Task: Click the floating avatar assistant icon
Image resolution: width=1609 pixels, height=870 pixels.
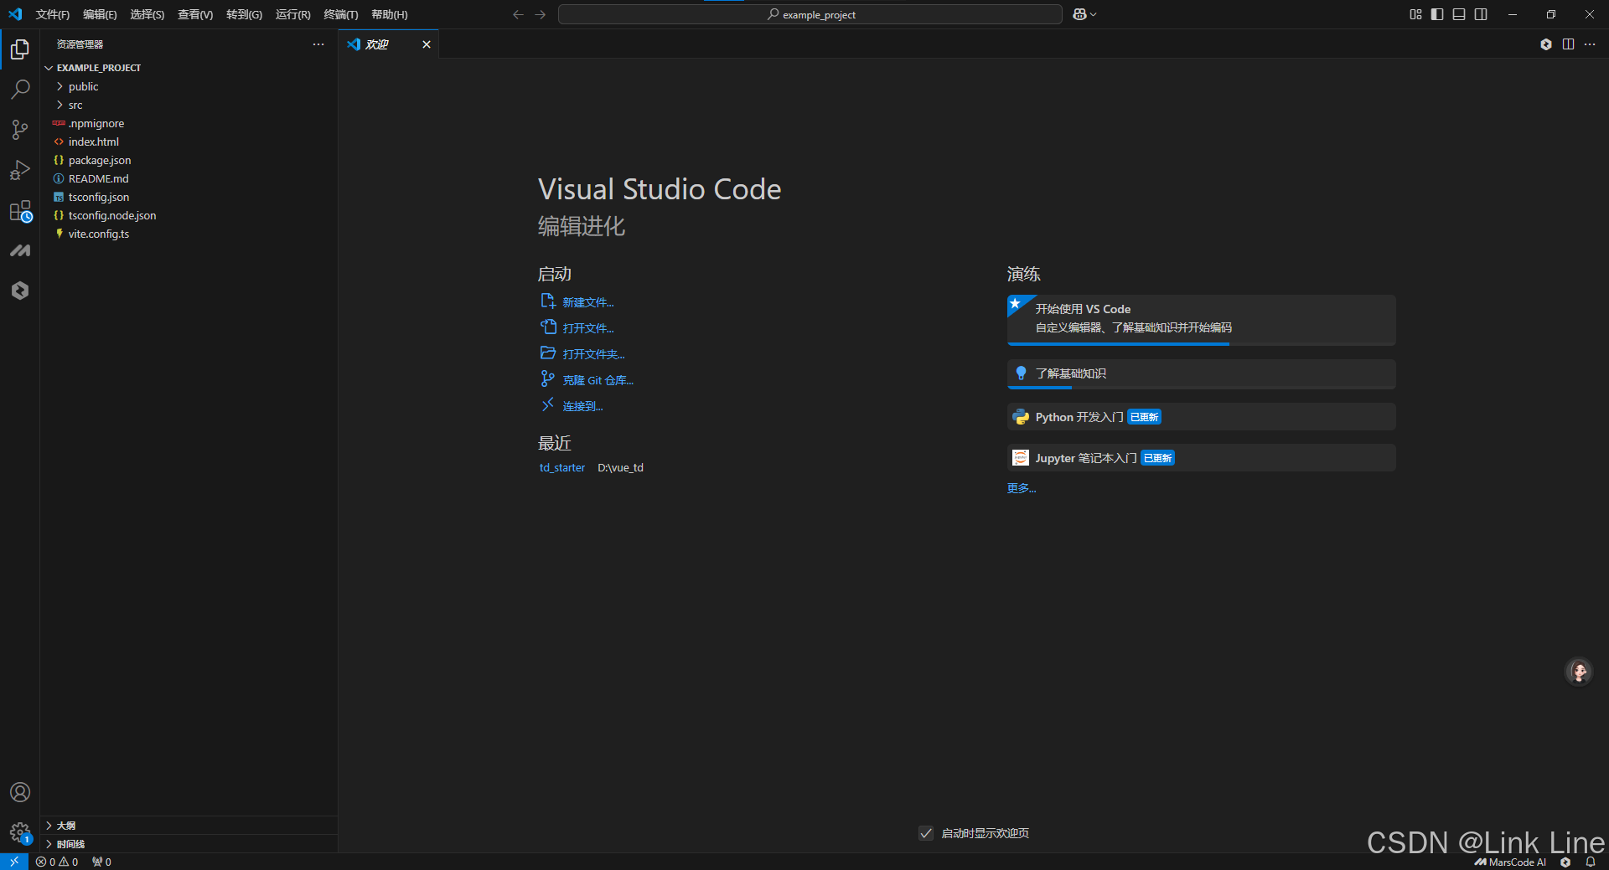Action: click(1579, 672)
